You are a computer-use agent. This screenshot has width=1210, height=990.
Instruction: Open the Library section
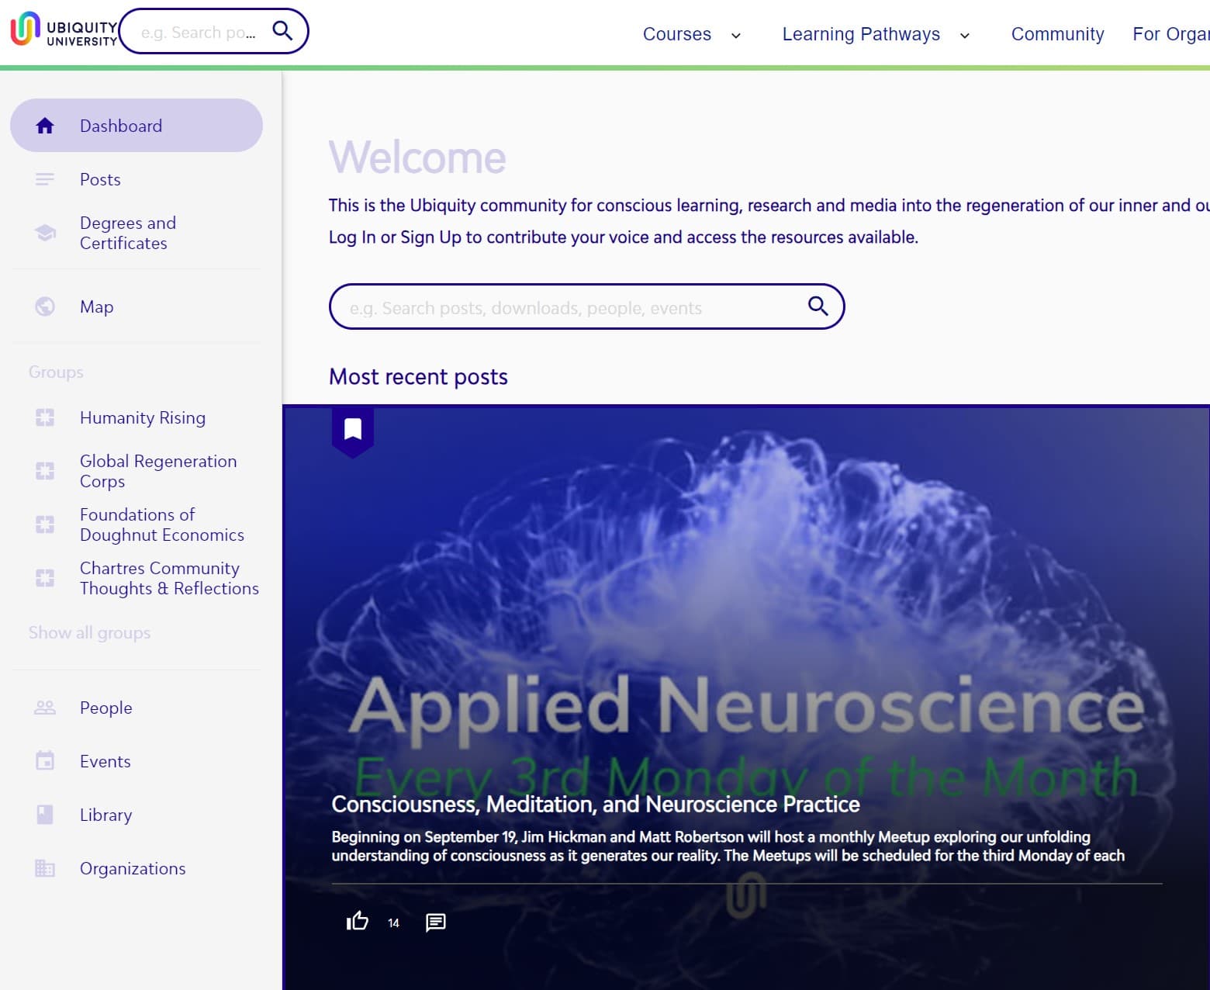(105, 815)
